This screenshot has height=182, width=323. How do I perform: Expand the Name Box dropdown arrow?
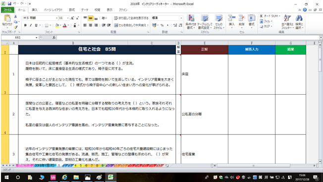tap(36, 38)
